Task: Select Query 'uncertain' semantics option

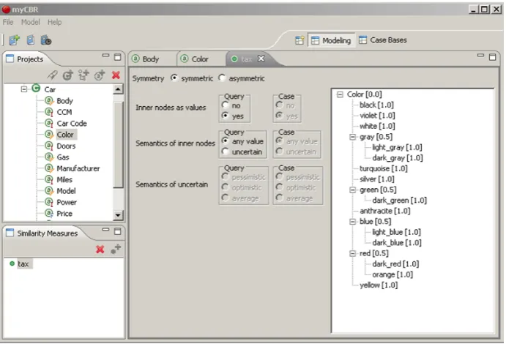Action: tap(226, 152)
